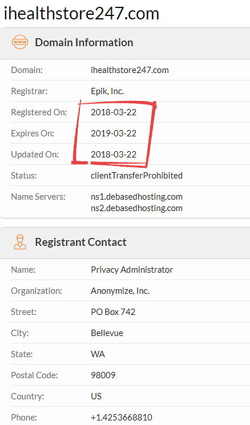
Task: Click the postal code 98009
Action: tap(103, 375)
